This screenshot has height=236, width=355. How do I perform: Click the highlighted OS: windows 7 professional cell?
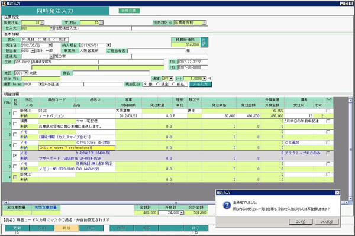pyautogui.click(x=77, y=148)
